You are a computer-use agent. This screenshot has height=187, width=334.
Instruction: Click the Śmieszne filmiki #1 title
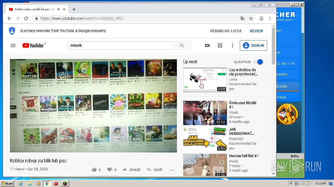tap(243, 105)
